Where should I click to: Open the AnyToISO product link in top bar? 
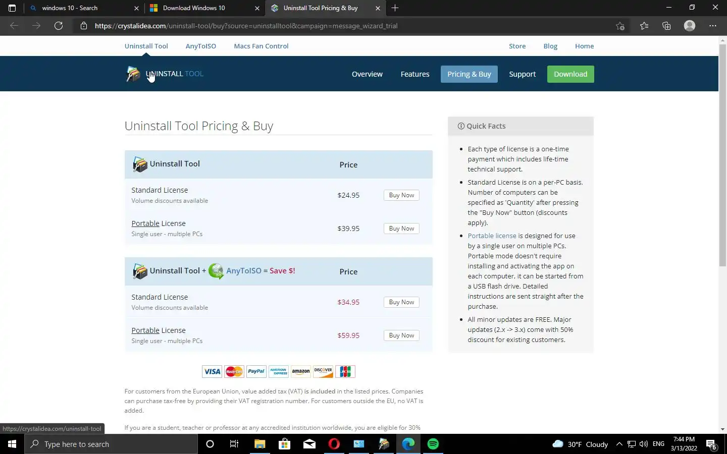[200, 46]
